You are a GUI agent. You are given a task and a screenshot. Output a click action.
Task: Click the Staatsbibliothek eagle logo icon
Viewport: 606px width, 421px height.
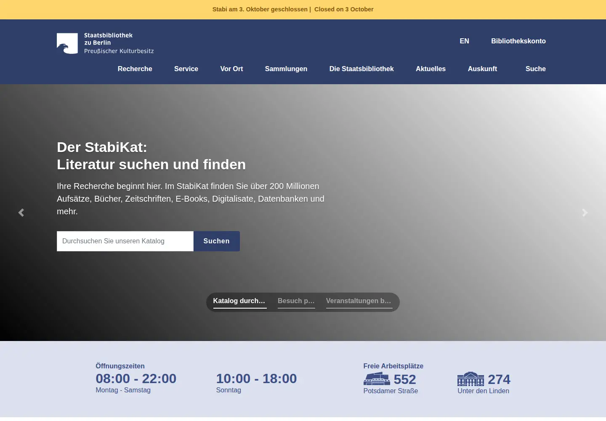click(x=67, y=43)
